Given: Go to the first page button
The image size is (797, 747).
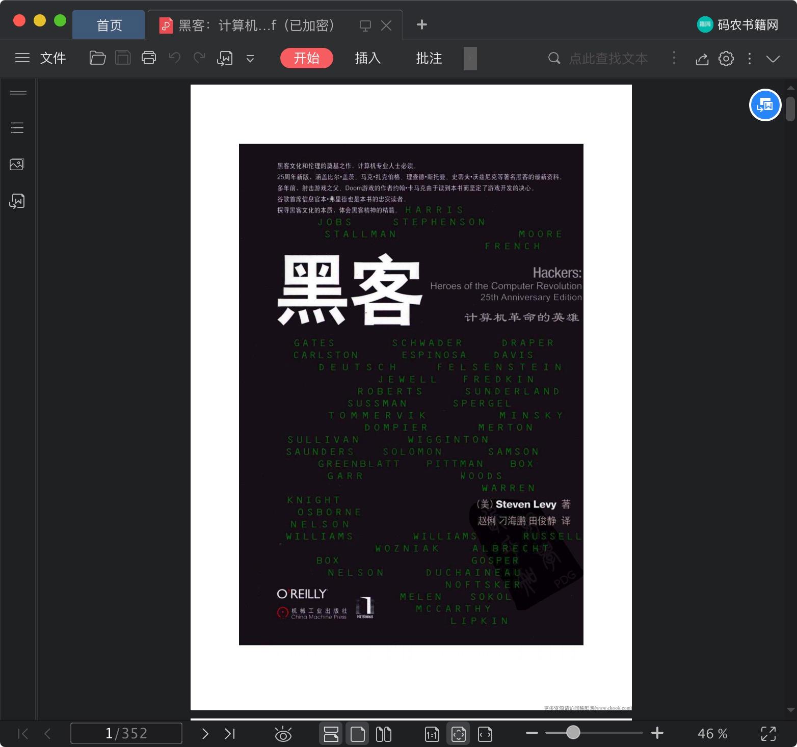Looking at the screenshot, I should pyautogui.click(x=23, y=734).
